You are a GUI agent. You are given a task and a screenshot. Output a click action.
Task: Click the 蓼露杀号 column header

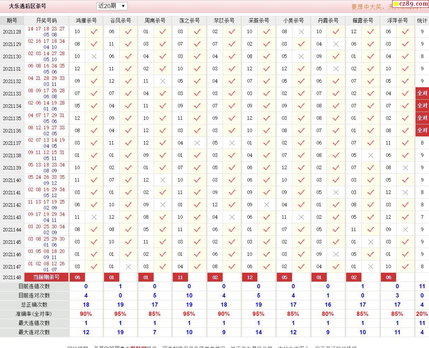coord(363,20)
